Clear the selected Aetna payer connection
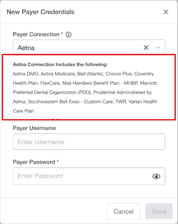This screenshot has height=224, width=178. 146,48
